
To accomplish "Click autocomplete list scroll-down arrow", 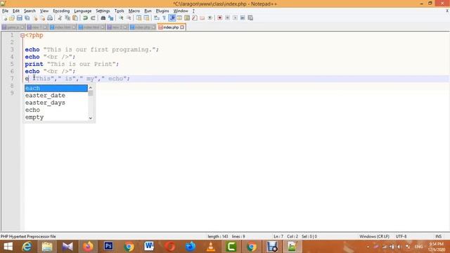I will point(91,118).
